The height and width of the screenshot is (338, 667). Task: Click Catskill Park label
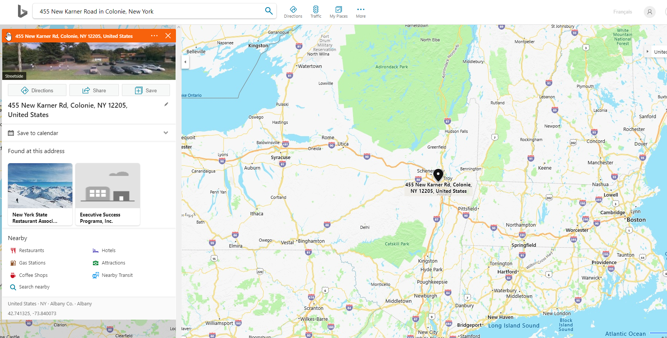[x=397, y=244]
